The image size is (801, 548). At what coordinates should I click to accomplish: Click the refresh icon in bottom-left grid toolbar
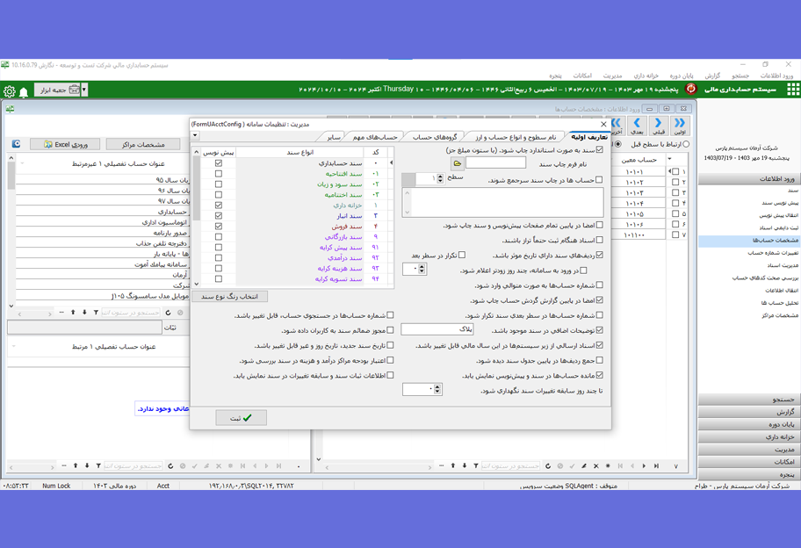(170, 465)
